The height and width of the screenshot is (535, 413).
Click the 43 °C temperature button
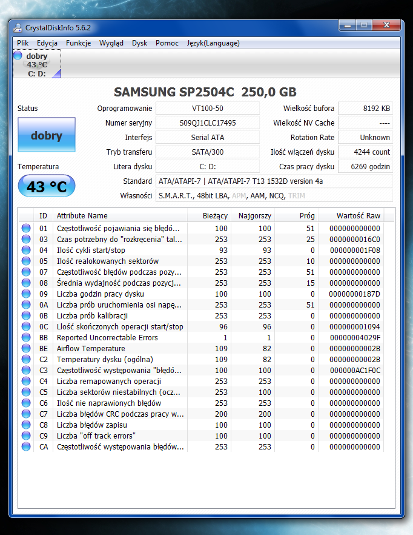[x=47, y=186]
